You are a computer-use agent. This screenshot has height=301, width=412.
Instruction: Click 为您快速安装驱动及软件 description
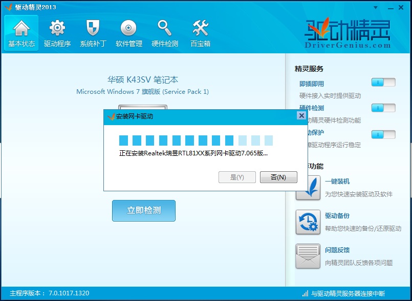point(359,194)
